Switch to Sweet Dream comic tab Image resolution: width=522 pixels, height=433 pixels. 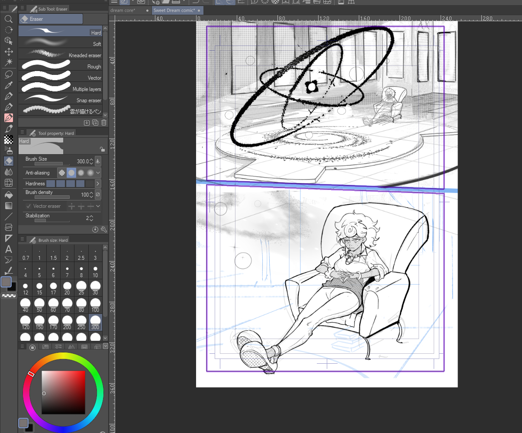[174, 10]
